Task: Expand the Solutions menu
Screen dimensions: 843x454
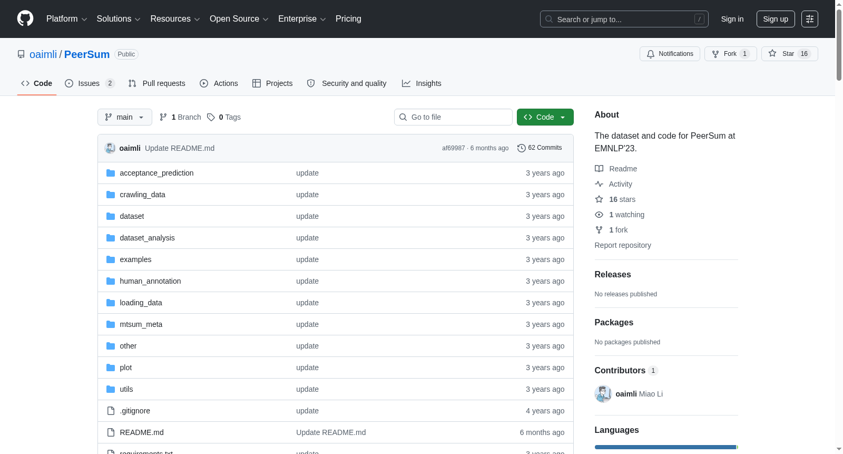Action: click(x=119, y=19)
